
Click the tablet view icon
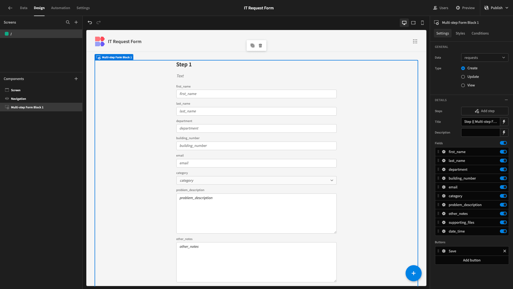pos(413,22)
